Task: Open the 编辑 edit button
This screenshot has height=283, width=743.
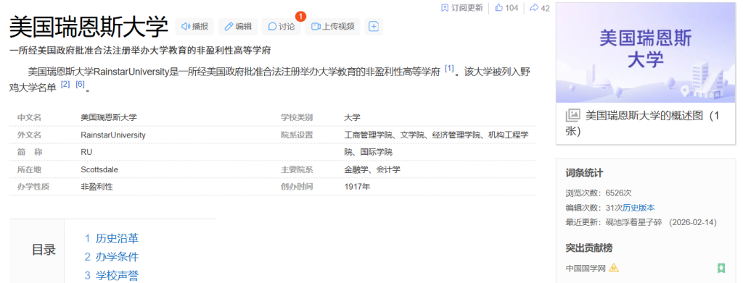Action: [x=238, y=27]
